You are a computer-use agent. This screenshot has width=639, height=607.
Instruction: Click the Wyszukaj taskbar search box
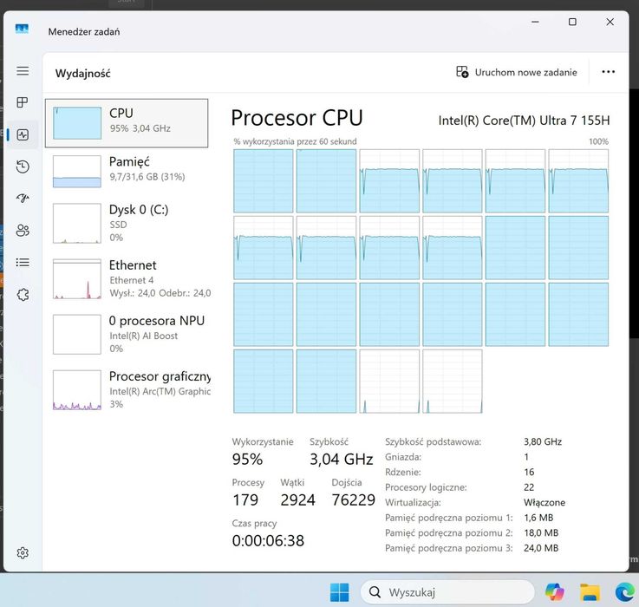(447, 592)
